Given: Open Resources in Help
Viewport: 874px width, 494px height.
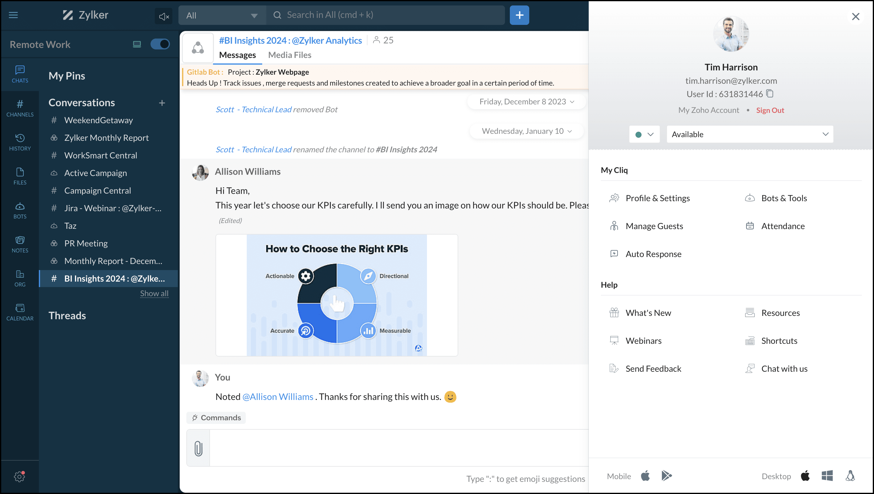Looking at the screenshot, I should coord(772,313).
